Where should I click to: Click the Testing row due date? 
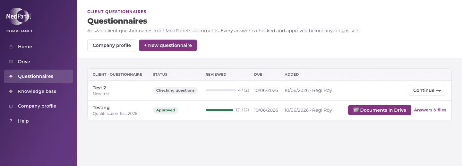coord(266,110)
